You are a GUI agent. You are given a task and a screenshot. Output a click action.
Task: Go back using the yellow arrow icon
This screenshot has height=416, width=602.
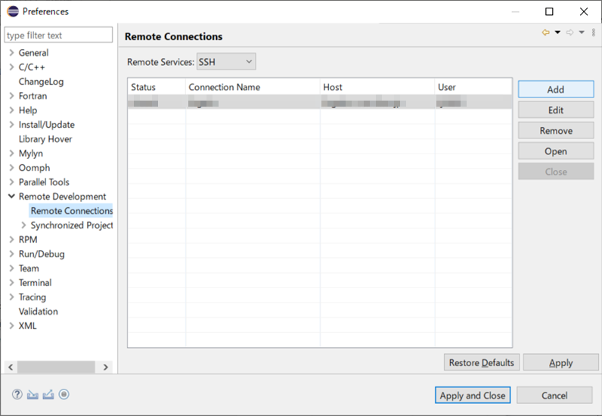click(545, 33)
